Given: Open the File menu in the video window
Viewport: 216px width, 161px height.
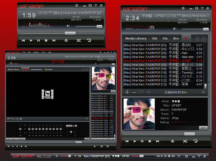Looking at the screenshot, I should click(24, 52).
